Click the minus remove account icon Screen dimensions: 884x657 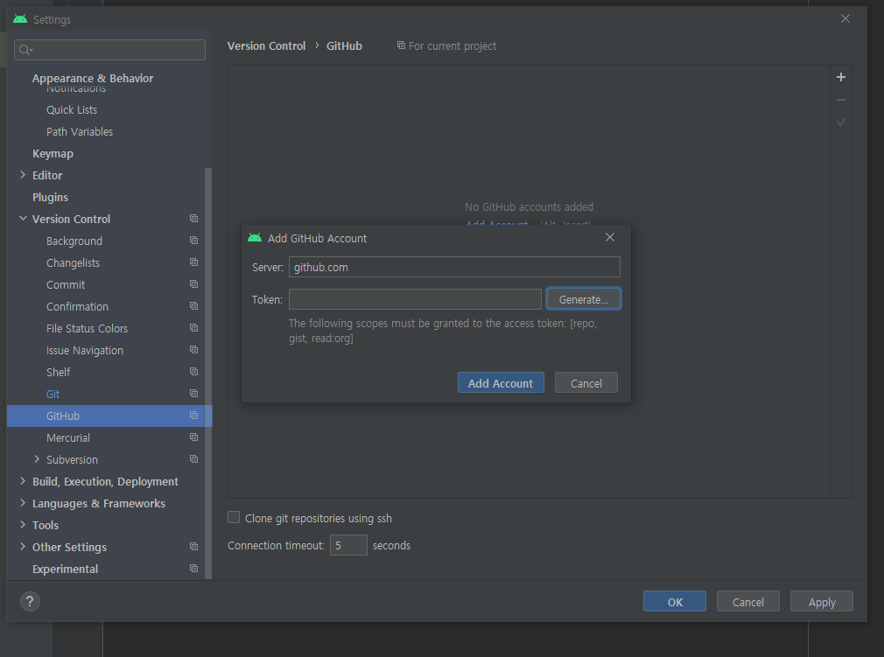pyautogui.click(x=840, y=100)
